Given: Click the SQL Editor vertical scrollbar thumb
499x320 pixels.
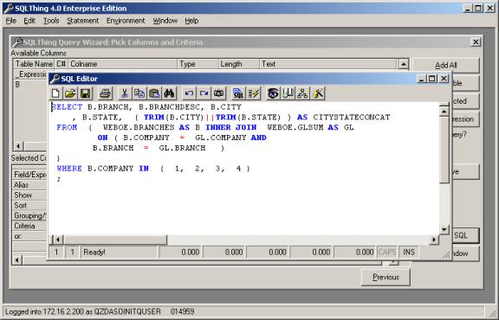Looking at the screenshot, I should click(444, 150).
